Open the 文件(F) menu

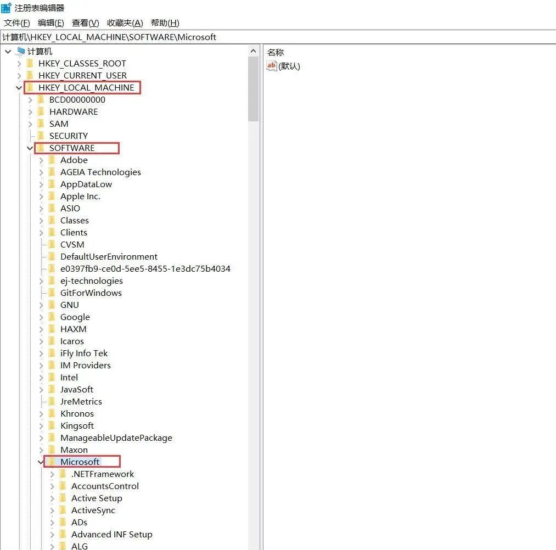tap(17, 23)
